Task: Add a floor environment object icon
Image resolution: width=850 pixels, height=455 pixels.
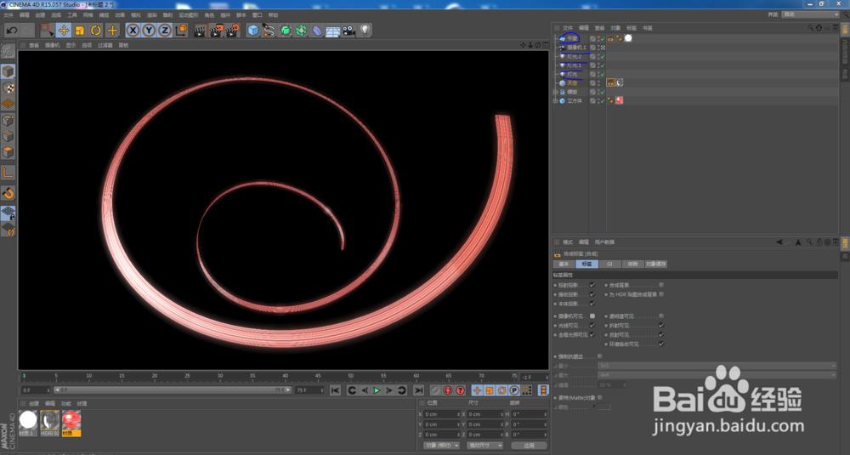Action: (333, 31)
